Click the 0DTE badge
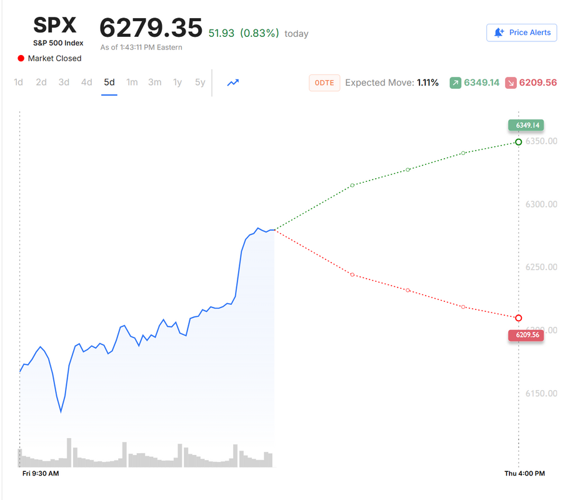The height and width of the screenshot is (500, 580). [324, 83]
